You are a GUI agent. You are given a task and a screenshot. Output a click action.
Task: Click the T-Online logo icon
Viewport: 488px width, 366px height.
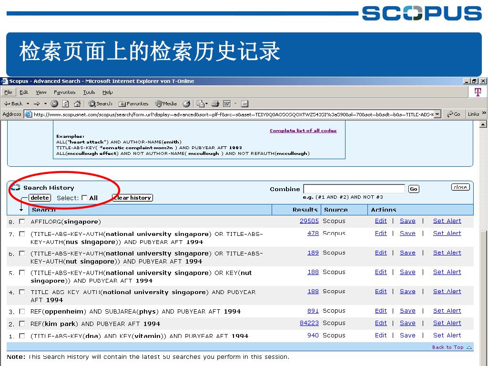click(478, 92)
